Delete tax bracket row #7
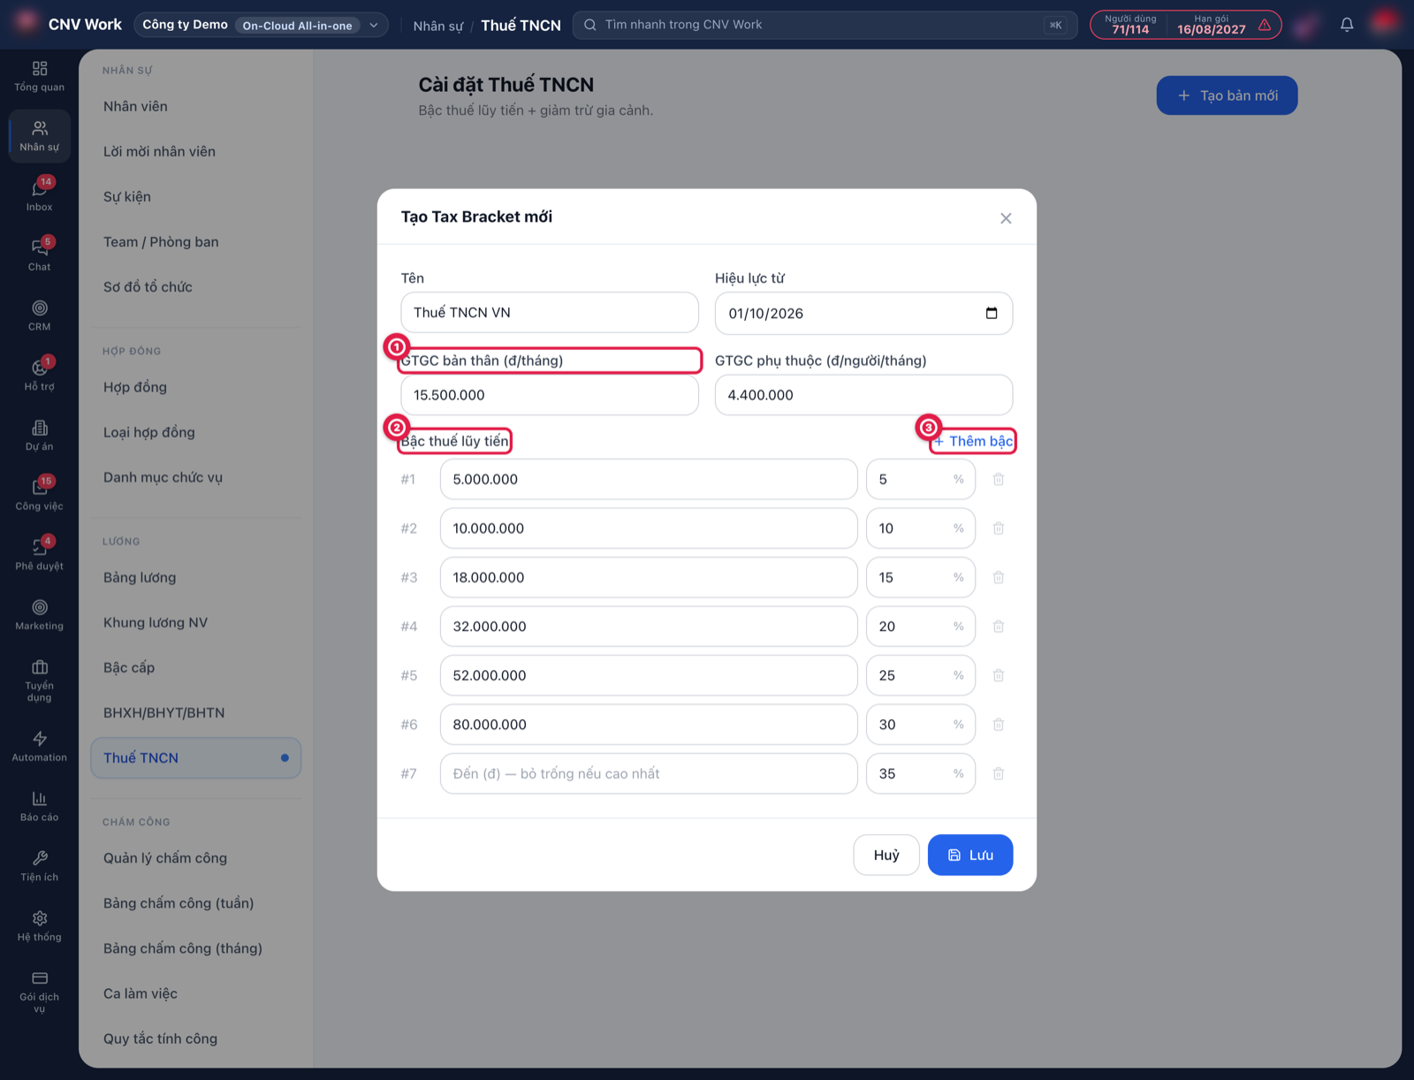This screenshot has width=1414, height=1080. (x=999, y=773)
